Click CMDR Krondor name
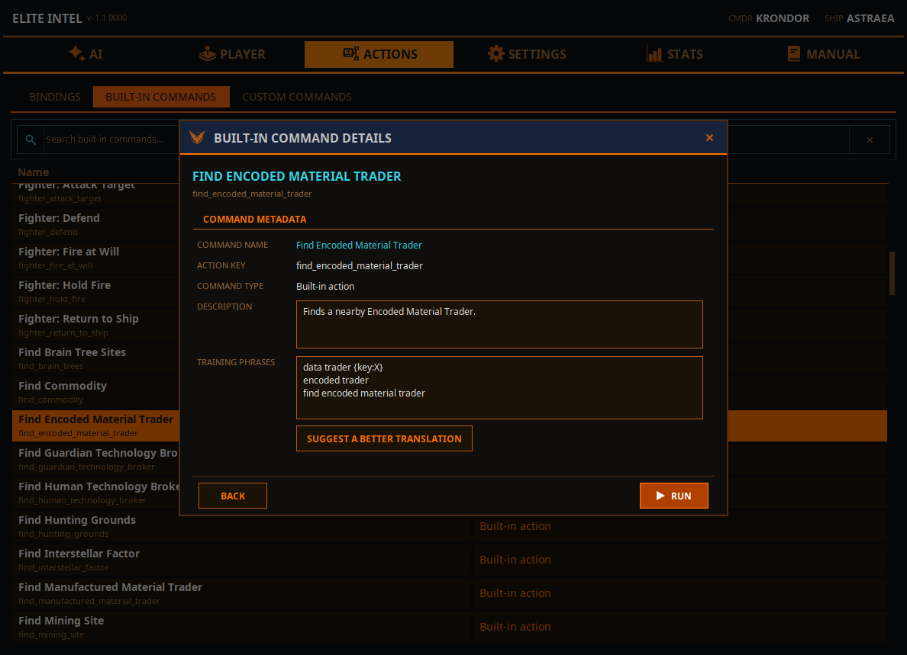 (782, 18)
